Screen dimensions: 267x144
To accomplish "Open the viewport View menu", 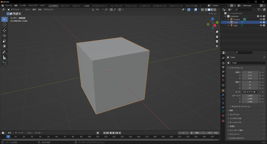I will pyautogui.click(x=28, y=10).
